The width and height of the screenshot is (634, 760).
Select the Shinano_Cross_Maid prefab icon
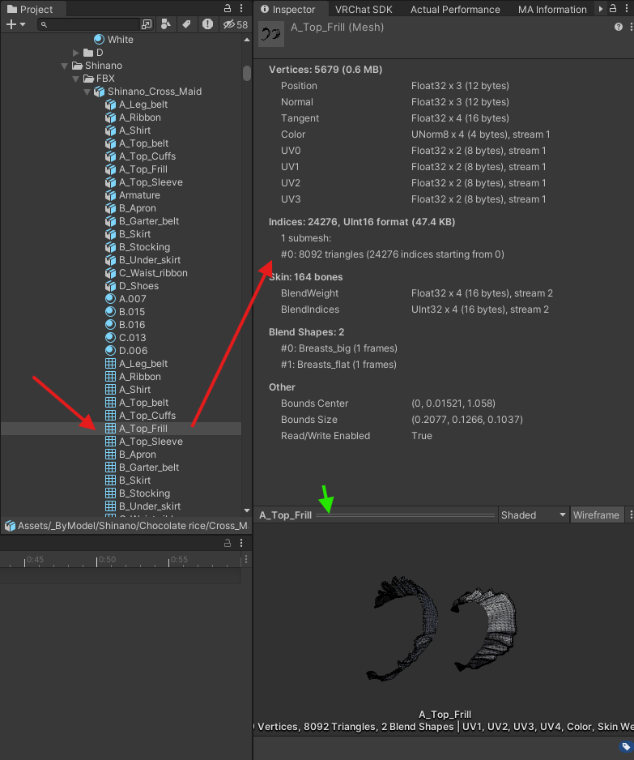(100, 92)
